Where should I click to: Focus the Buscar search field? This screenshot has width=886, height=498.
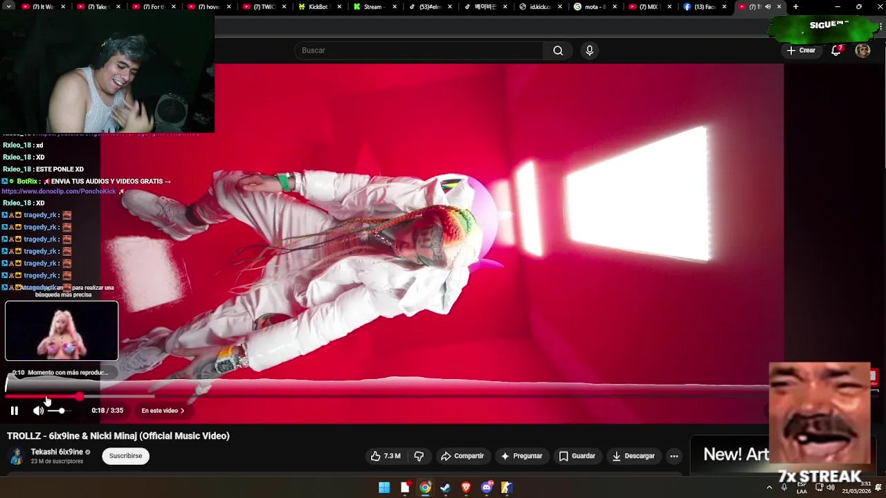point(419,50)
